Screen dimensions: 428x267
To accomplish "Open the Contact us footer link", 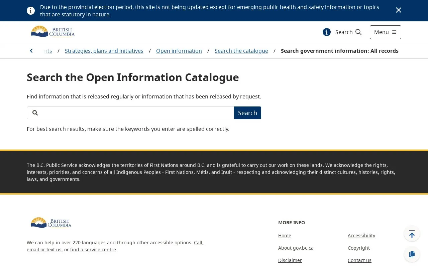I will 359,260.
